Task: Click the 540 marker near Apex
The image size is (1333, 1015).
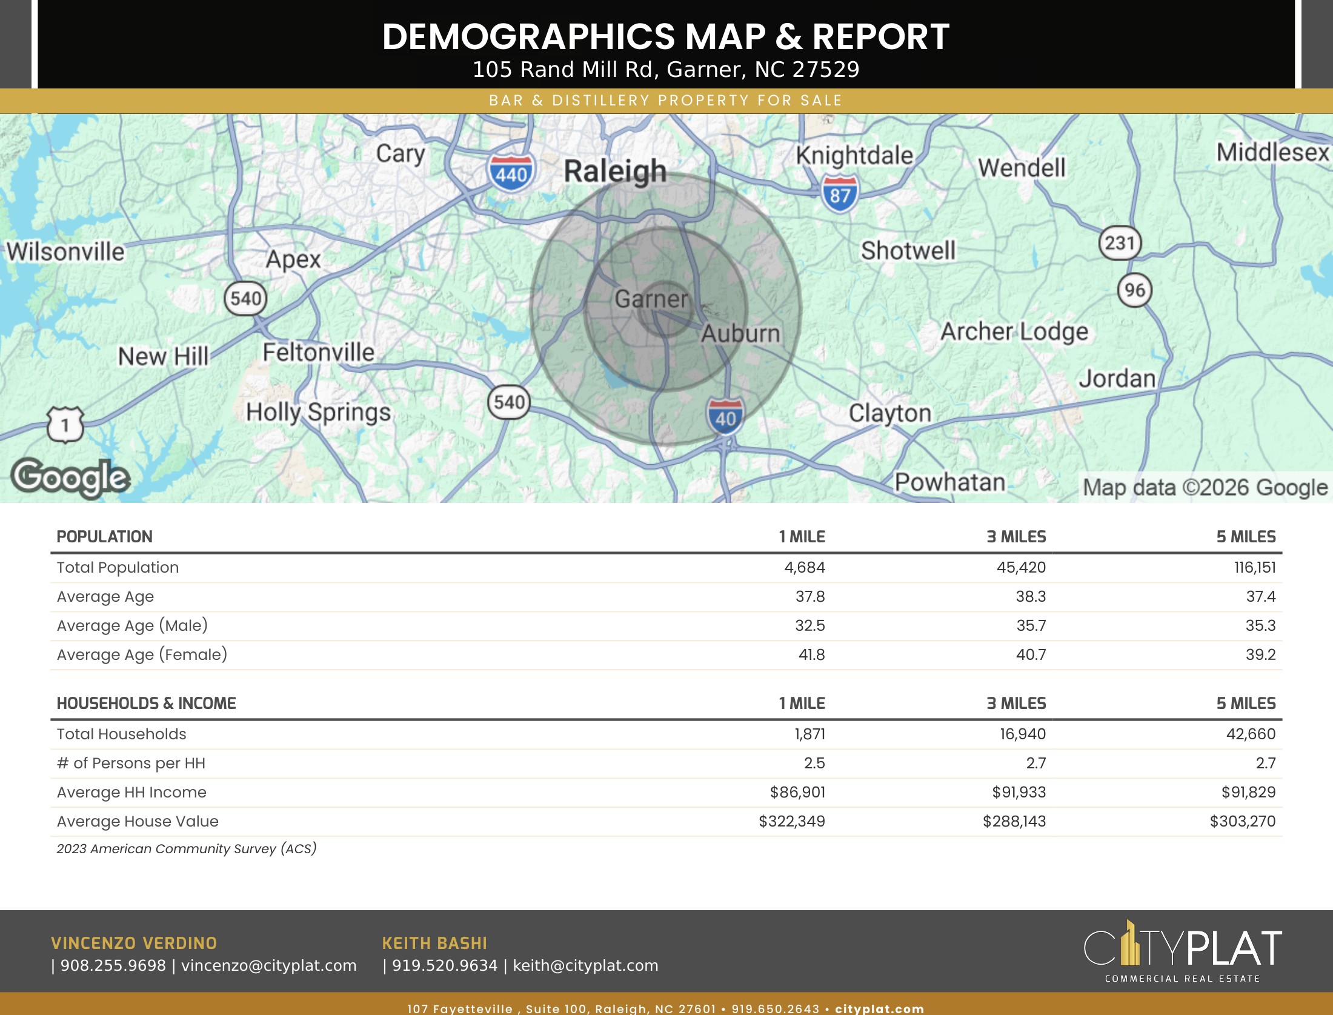Action: [245, 298]
